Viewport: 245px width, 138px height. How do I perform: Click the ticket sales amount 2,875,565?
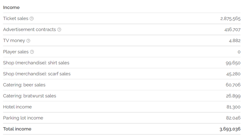point(230,19)
